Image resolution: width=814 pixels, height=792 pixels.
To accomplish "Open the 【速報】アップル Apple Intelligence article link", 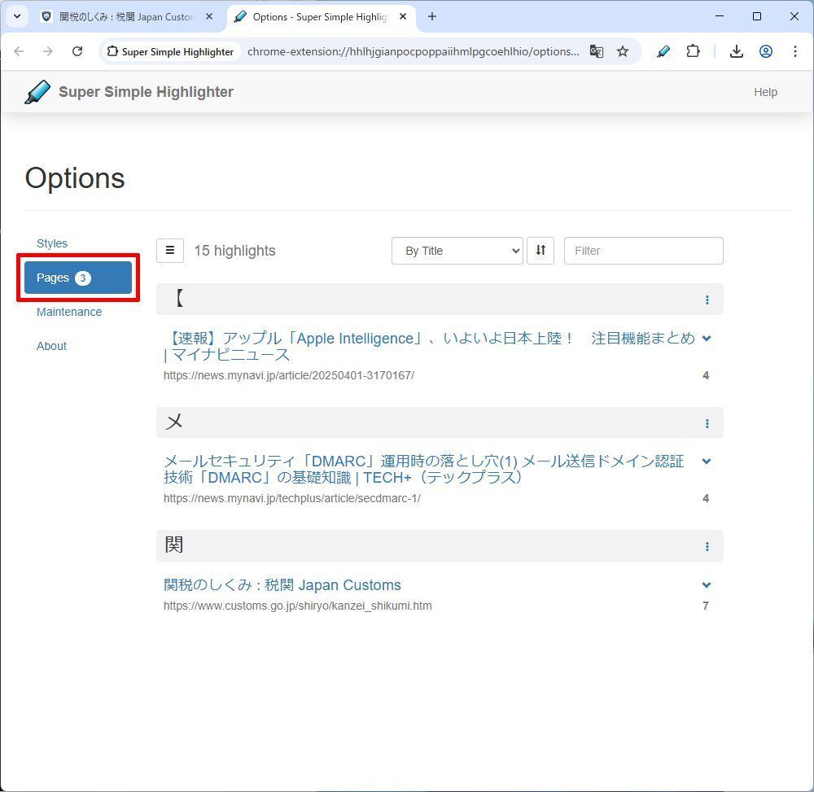I will (429, 347).
